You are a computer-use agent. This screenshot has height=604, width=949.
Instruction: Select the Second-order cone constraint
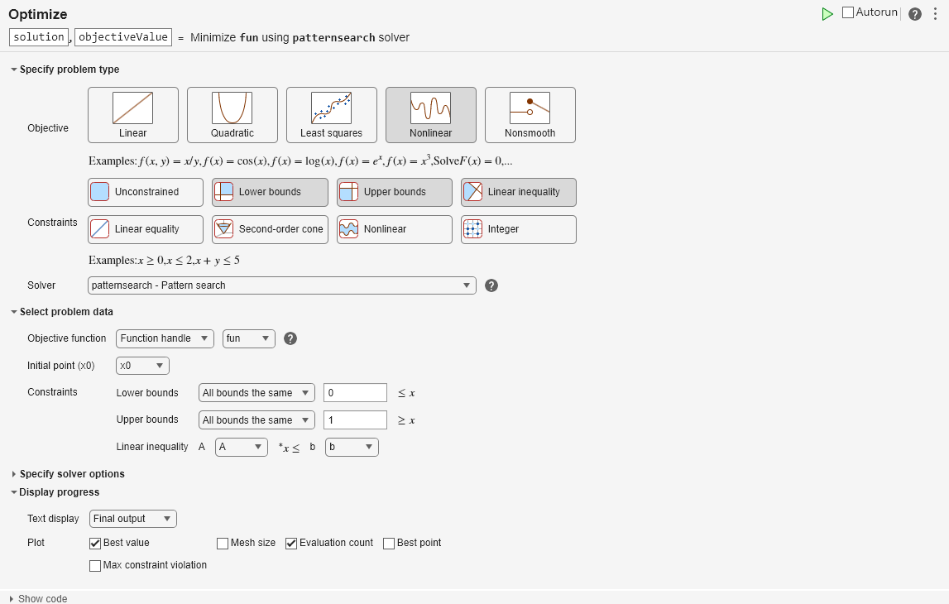pyautogui.click(x=269, y=229)
